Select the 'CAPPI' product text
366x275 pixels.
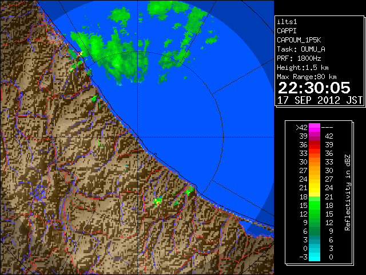287,31
